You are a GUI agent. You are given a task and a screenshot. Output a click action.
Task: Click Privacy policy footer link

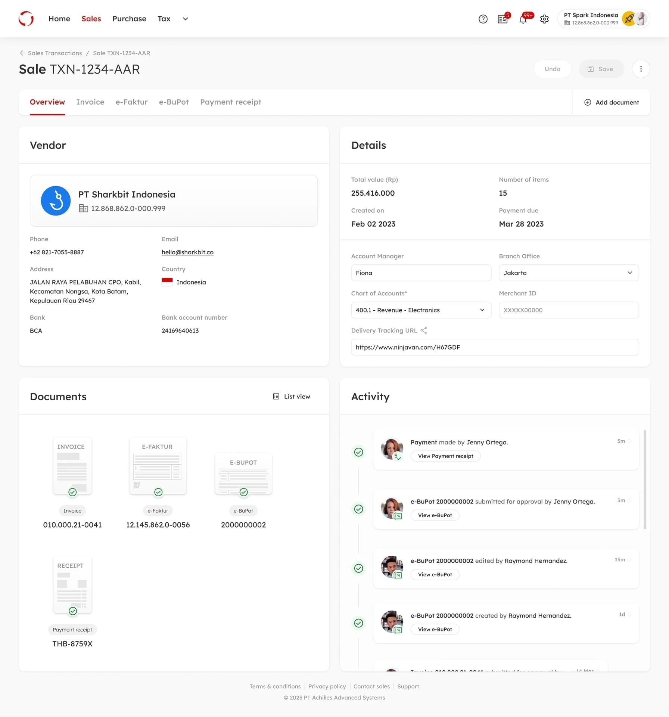327,686
